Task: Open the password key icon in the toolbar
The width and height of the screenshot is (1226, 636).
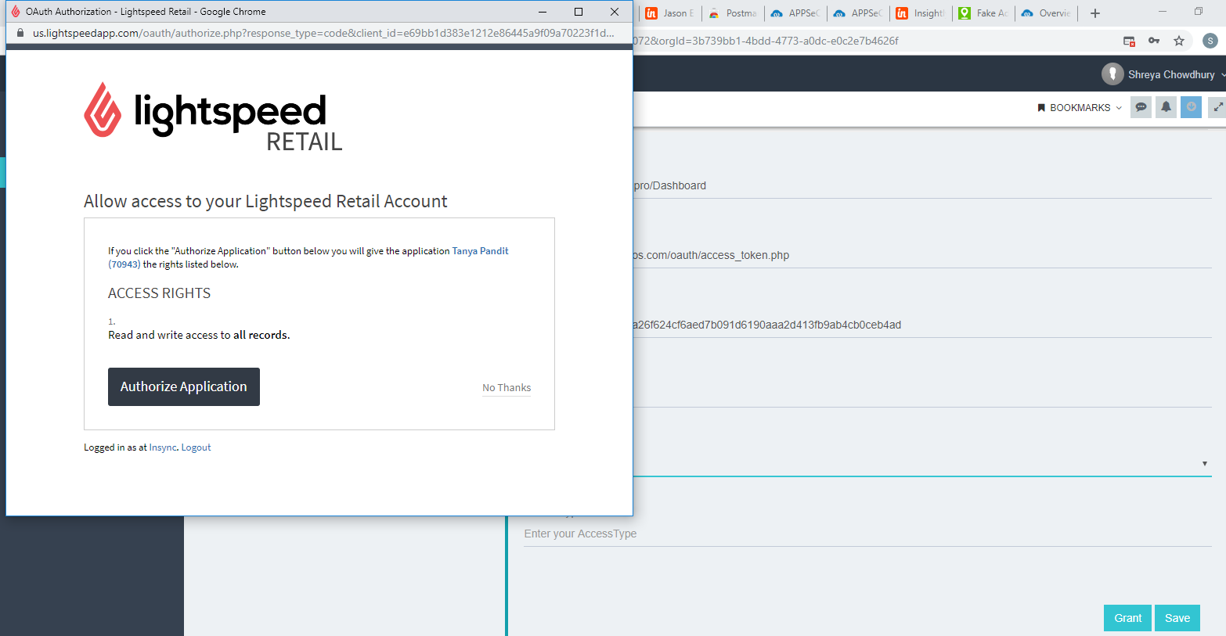Action: tap(1154, 40)
